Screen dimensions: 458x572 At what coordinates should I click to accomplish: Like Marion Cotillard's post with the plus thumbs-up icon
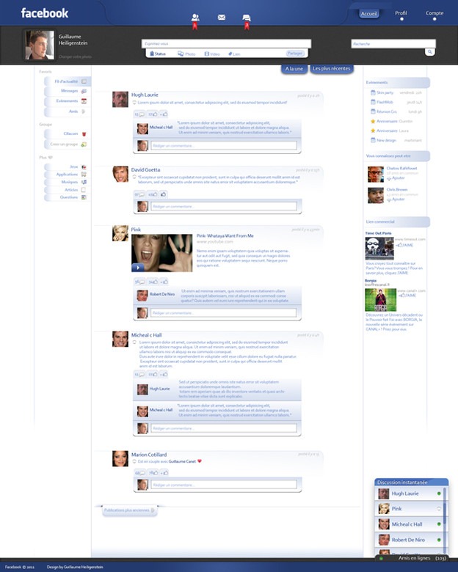pyautogui.click(x=164, y=473)
